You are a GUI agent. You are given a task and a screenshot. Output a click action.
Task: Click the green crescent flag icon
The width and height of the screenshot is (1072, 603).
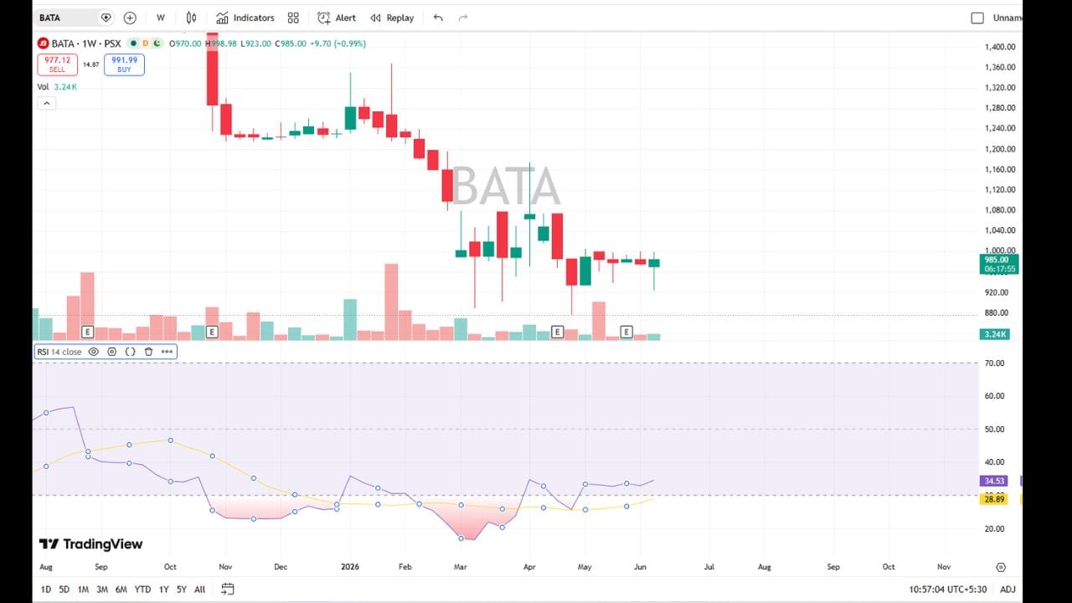coord(158,44)
